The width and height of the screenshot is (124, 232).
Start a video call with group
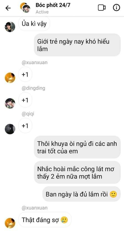pyautogui.click(x=102, y=8)
